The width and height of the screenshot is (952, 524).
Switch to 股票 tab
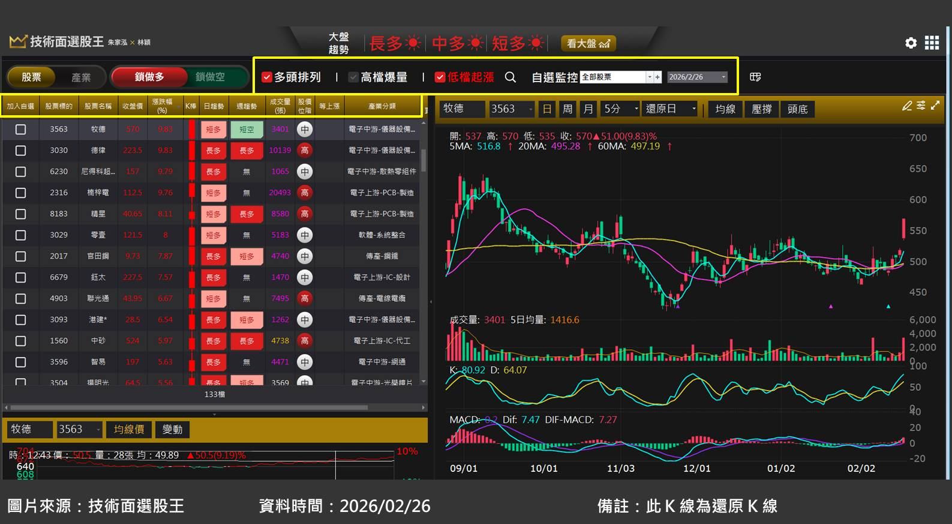[x=31, y=77]
